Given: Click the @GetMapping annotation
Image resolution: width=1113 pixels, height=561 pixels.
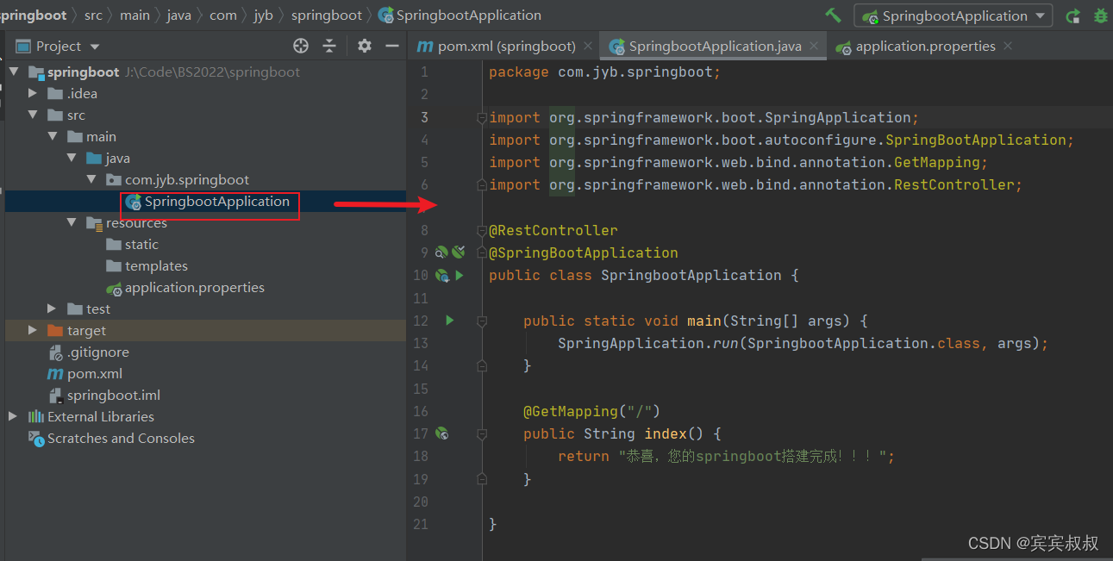Looking at the screenshot, I should pyautogui.click(x=571, y=411).
